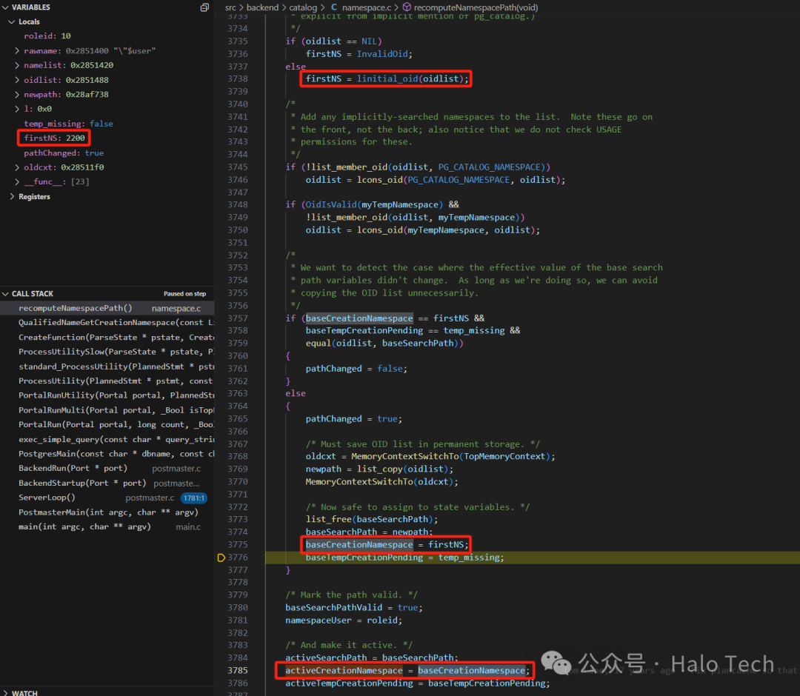Select standard_ProcessUtility stack frame
The width and height of the screenshot is (800, 696).
pos(107,366)
